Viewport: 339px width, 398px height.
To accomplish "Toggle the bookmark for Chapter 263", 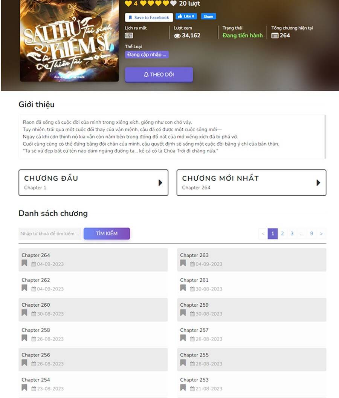I will [183, 263].
